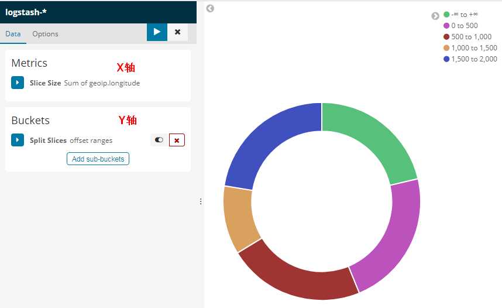
Task: Discard changes with the X button
Action: [177, 32]
